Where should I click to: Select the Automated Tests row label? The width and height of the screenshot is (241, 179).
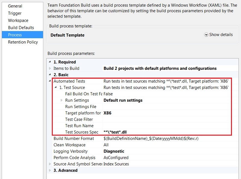[x=69, y=81]
